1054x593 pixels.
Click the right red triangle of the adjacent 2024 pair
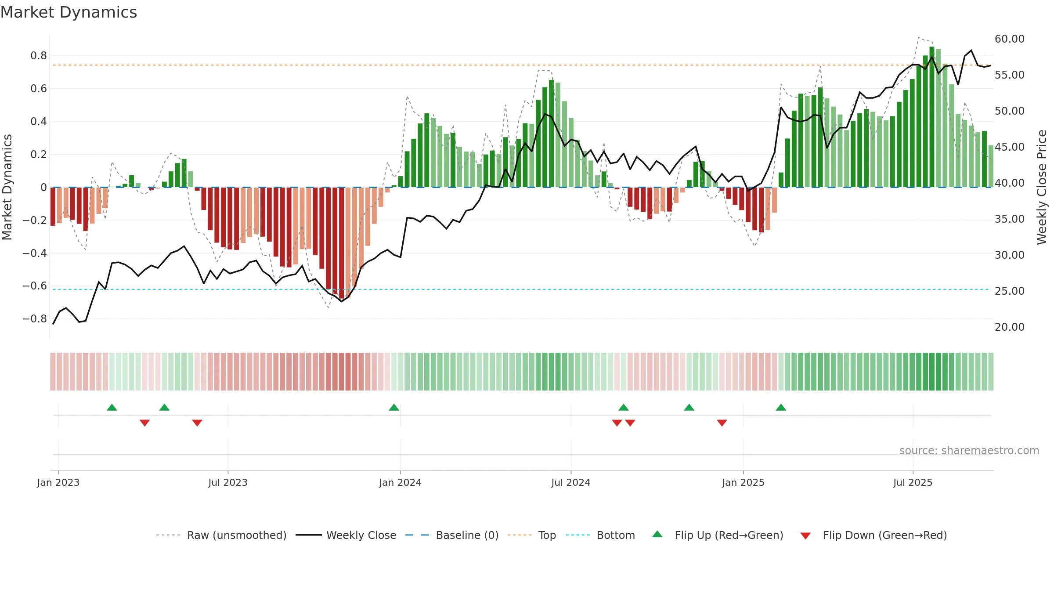[x=630, y=423]
